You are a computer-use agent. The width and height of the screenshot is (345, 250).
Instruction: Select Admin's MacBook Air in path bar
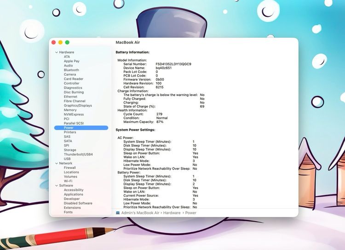coord(140,213)
